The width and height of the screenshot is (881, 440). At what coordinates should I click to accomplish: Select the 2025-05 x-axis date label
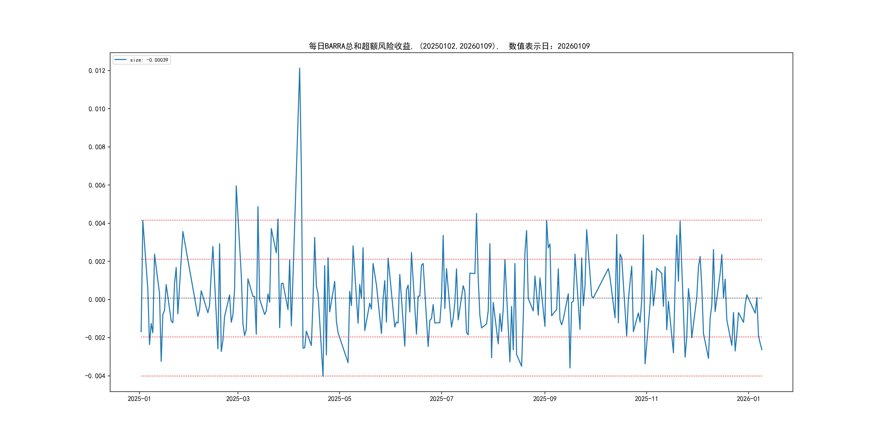click(x=339, y=399)
